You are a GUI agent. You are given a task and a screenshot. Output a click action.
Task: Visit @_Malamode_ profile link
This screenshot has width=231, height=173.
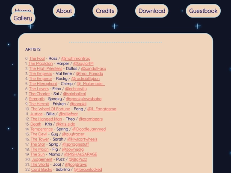(91, 84)
